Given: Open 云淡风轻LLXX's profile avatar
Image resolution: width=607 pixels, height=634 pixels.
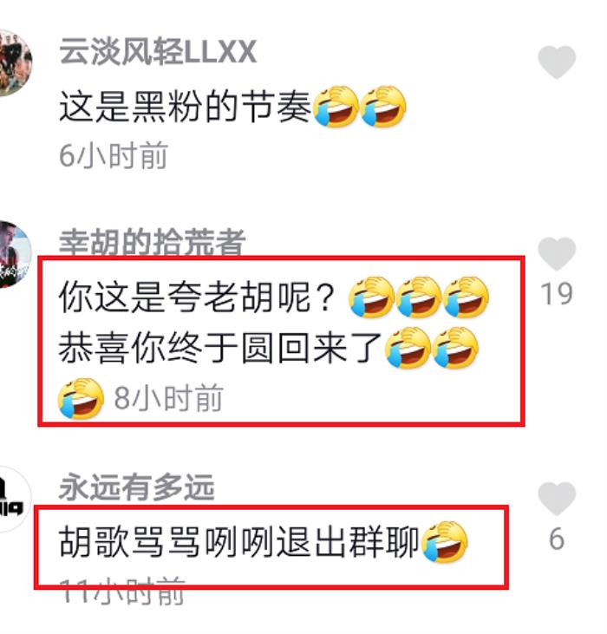Looking at the screenshot, I should 16,62.
